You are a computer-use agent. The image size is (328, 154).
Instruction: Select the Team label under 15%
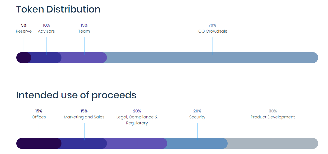click(84, 31)
